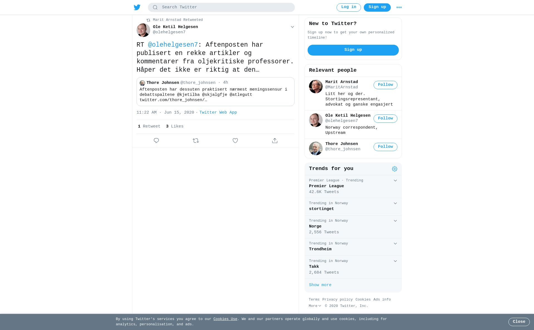Open the Trends settings gear icon
This screenshot has width=534, height=330.
395,169
